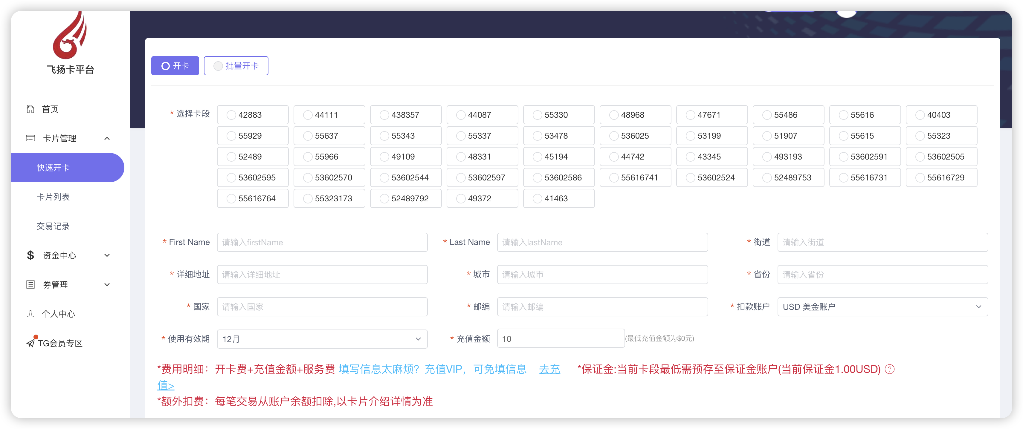Open 交易记录 from the sidebar menu

tap(53, 226)
